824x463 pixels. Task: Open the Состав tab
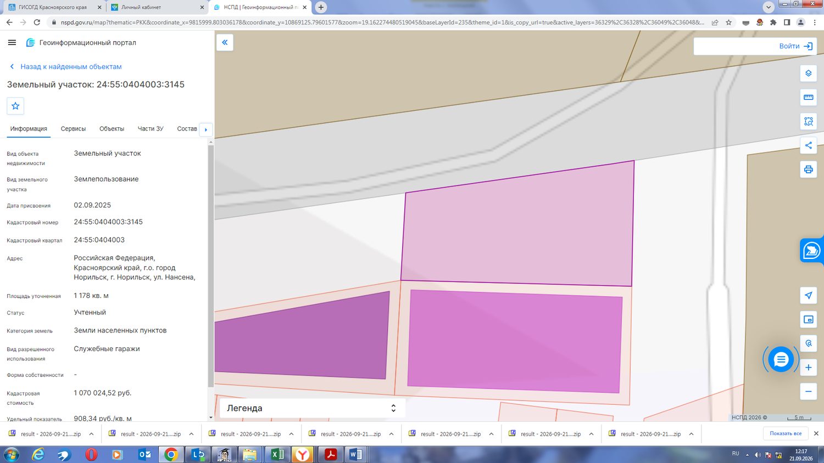(x=187, y=129)
